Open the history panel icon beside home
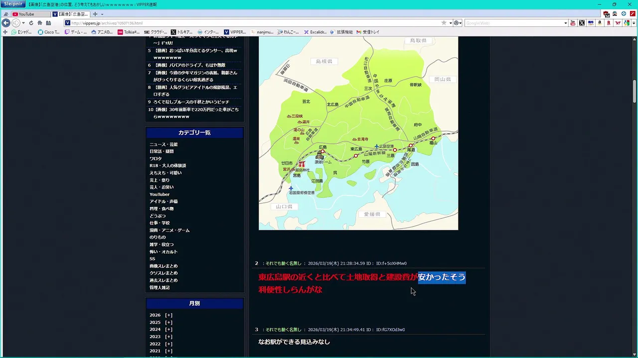The image size is (638, 358). (x=48, y=23)
